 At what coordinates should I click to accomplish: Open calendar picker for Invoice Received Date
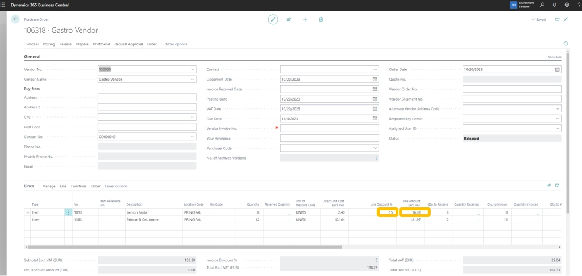coord(375,89)
